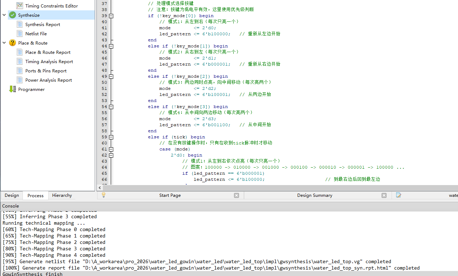Open the Netlist File item
Viewport: 458px width, 276px height.
[36, 34]
